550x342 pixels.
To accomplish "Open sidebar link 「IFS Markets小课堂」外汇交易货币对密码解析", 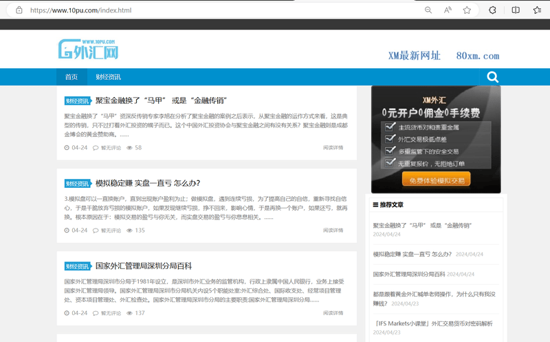I will pyautogui.click(x=433, y=323).
